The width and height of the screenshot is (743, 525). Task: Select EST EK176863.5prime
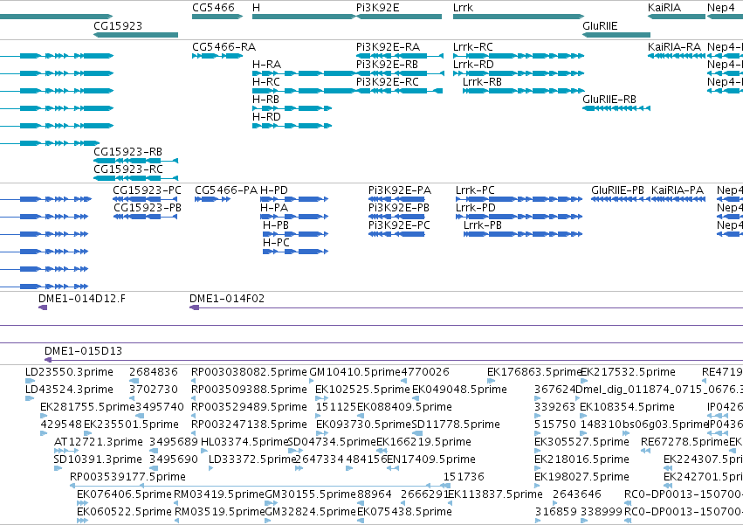click(x=491, y=380)
